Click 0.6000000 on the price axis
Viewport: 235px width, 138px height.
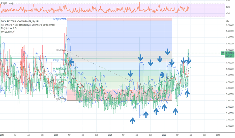pyautogui.click(x=230, y=94)
